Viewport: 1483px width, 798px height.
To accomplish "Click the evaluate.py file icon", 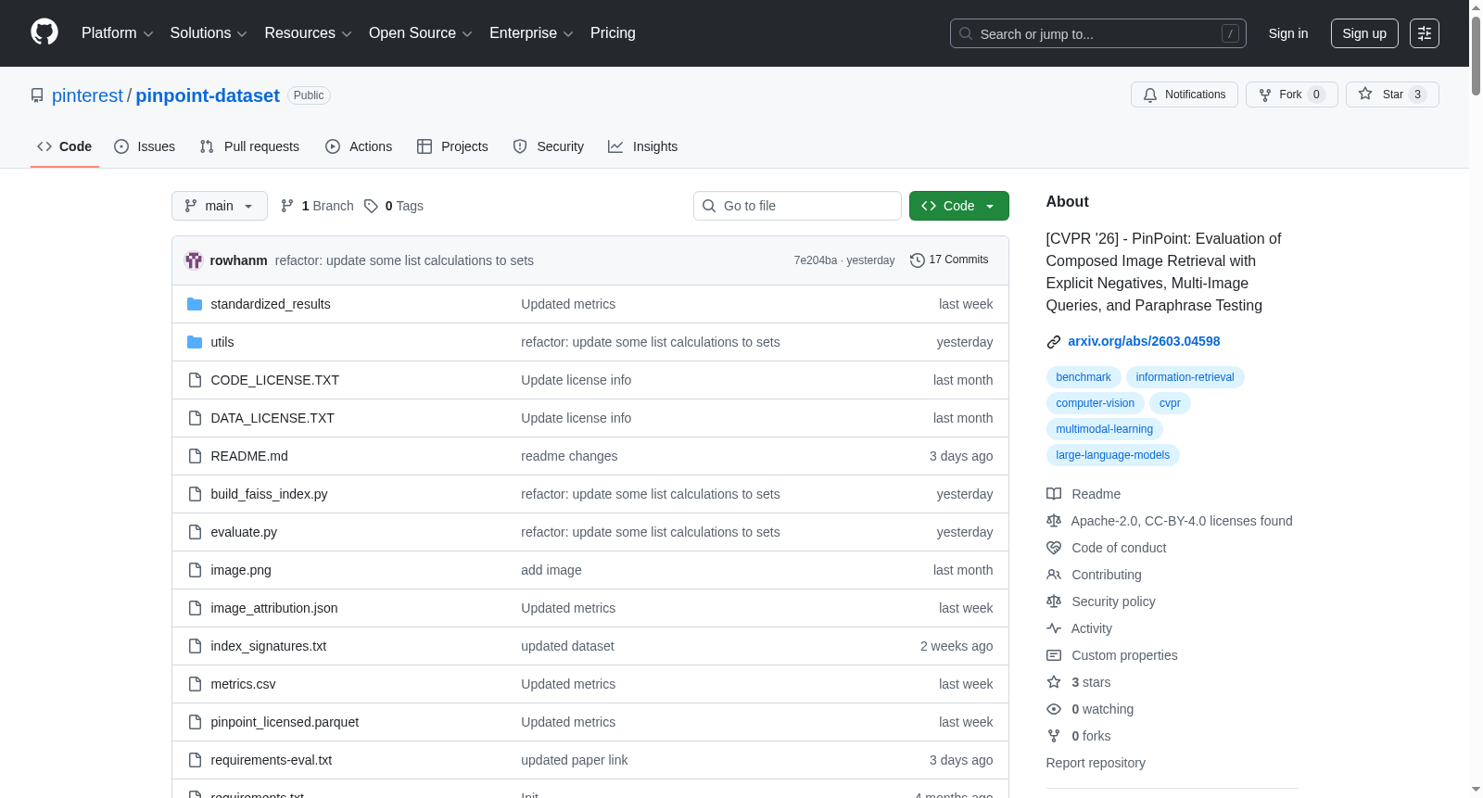I will (x=195, y=532).
